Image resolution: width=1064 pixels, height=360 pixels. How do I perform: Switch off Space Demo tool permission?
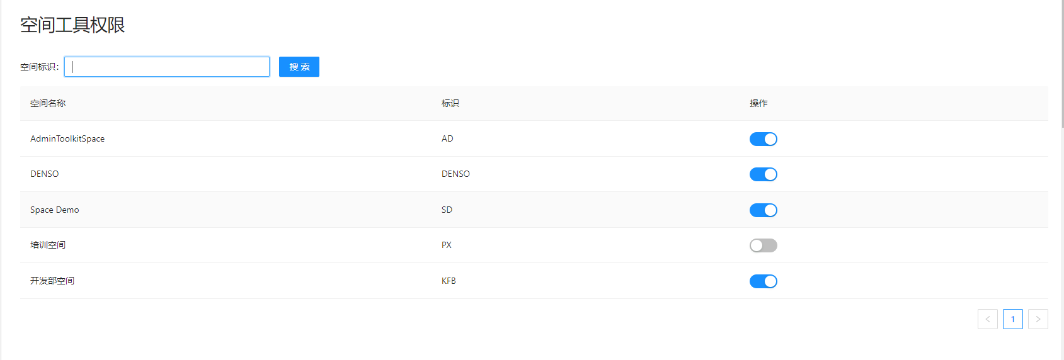pyautogui.click(x=763, y=210)
